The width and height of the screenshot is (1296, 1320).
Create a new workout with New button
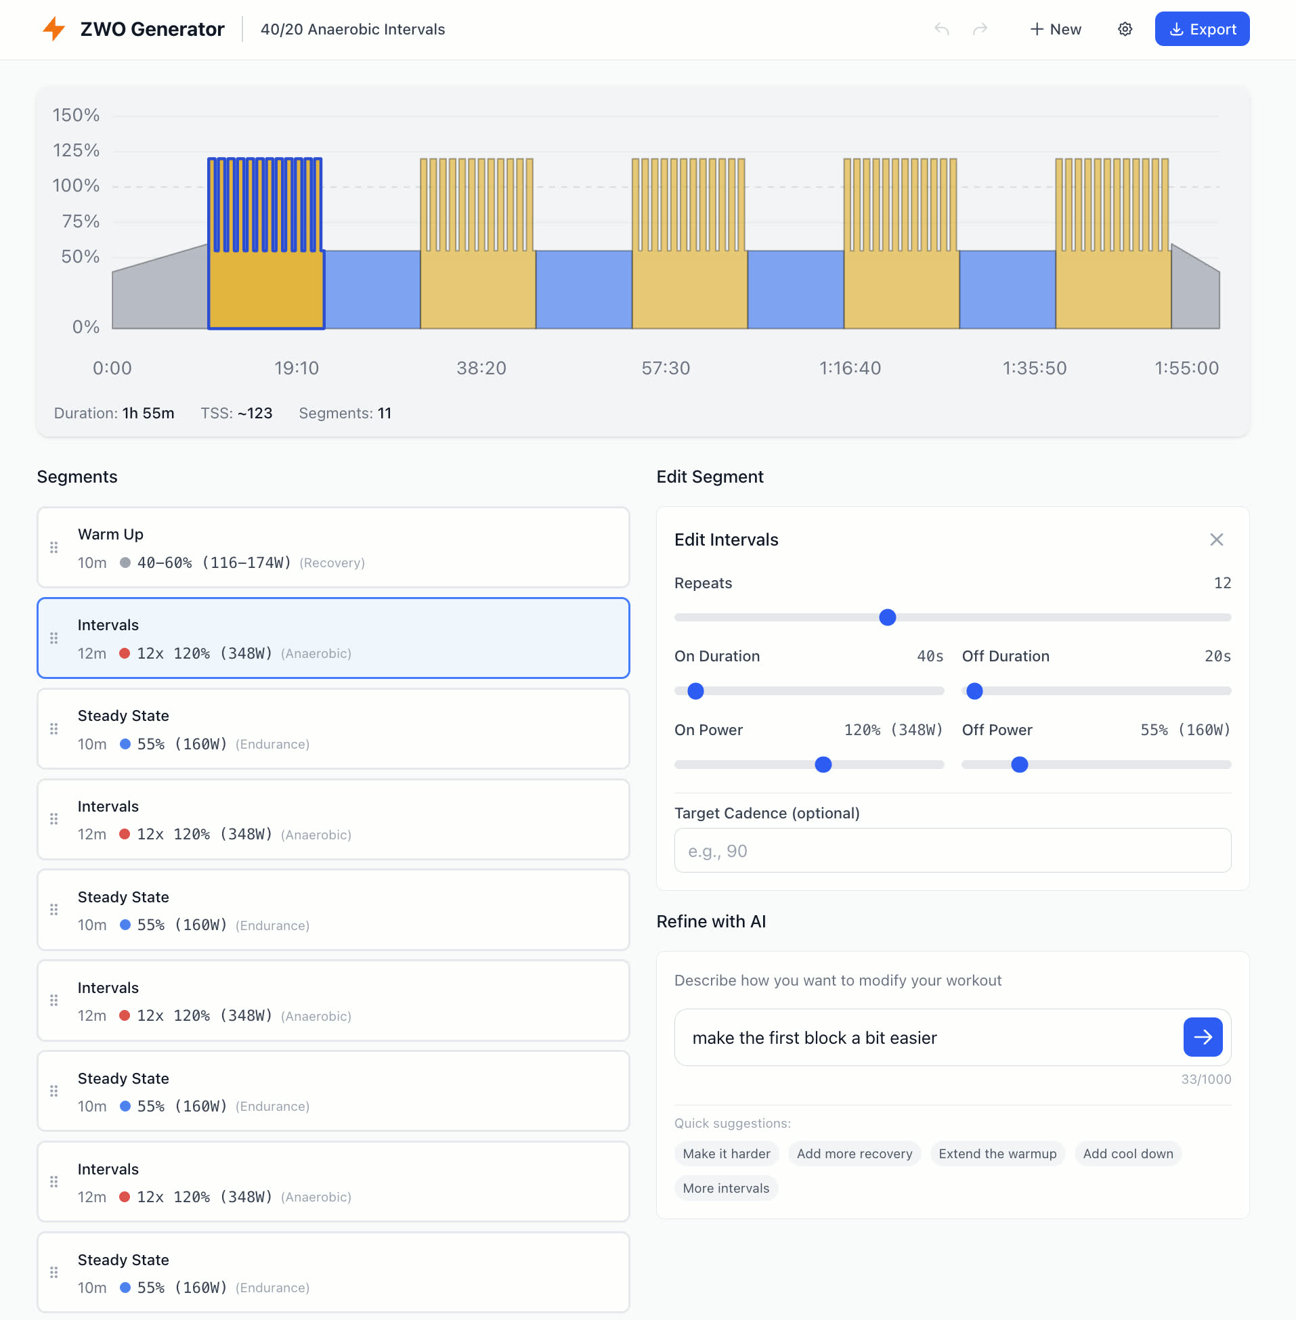(x=1055, y=29)
